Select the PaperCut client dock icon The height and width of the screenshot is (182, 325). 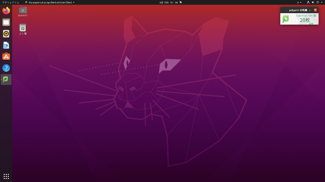coord(6,80)
